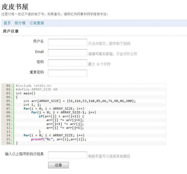187x174 pixels.
Task: Go to the 排行榜 page
Action: pos(20,23)
